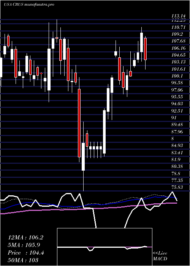Click the 80.38 price axis label

(177, 166)
